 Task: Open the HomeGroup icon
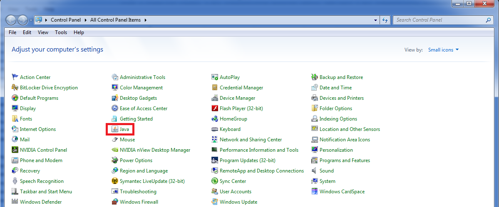click(215, 118)
